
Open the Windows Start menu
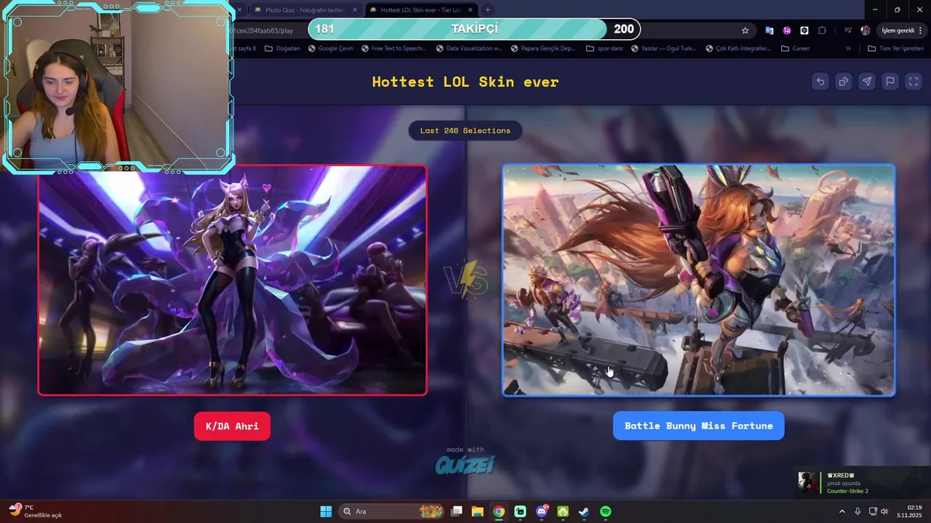tap(326, 511)
